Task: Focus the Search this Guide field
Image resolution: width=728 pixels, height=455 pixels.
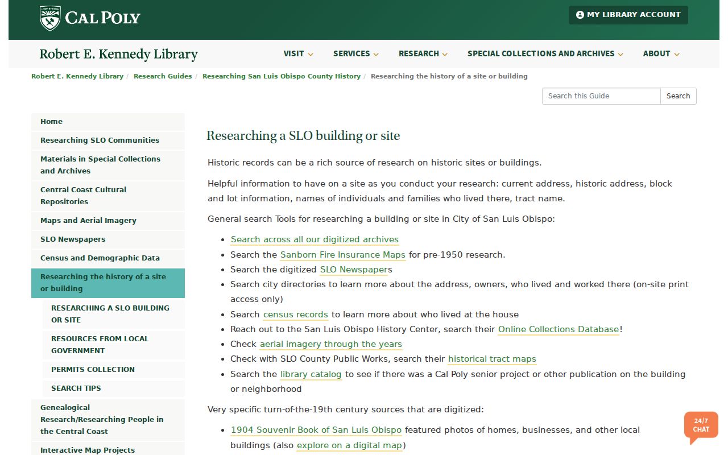Action: click(x=601, y=96)
